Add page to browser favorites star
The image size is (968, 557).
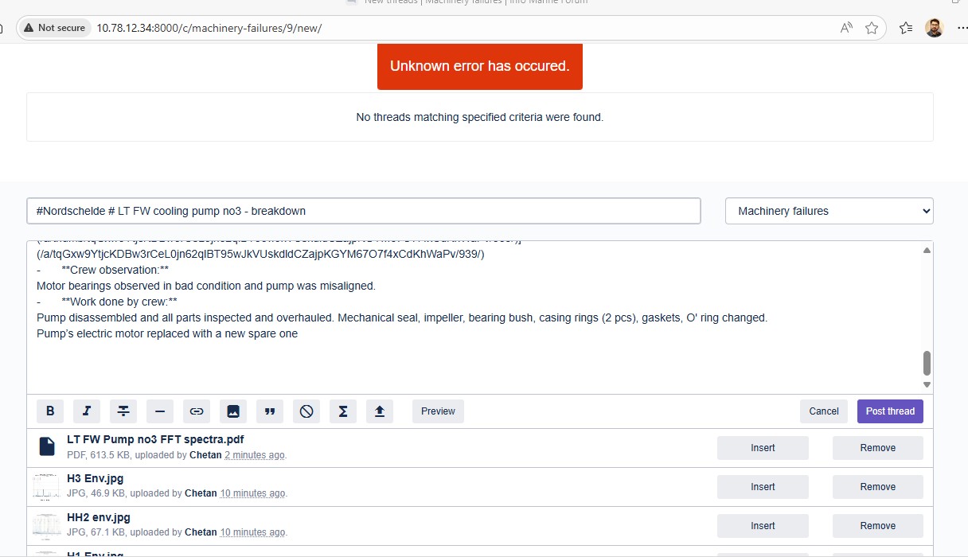pyautogui.click(x=872, y=28)
